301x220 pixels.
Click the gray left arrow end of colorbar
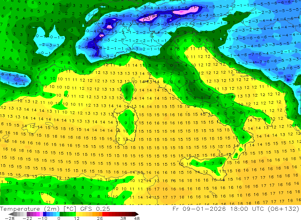tap(11, 214)
